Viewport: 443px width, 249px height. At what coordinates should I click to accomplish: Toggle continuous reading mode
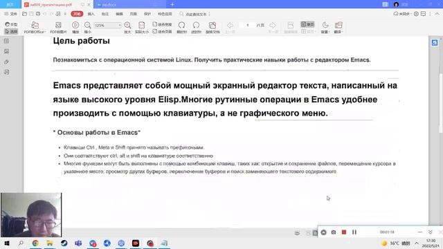coord(291,28)
